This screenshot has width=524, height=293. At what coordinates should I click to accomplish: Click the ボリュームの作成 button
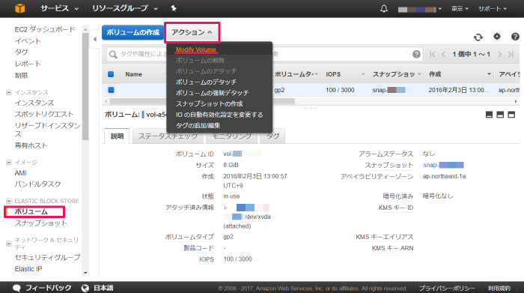(132, 32)
